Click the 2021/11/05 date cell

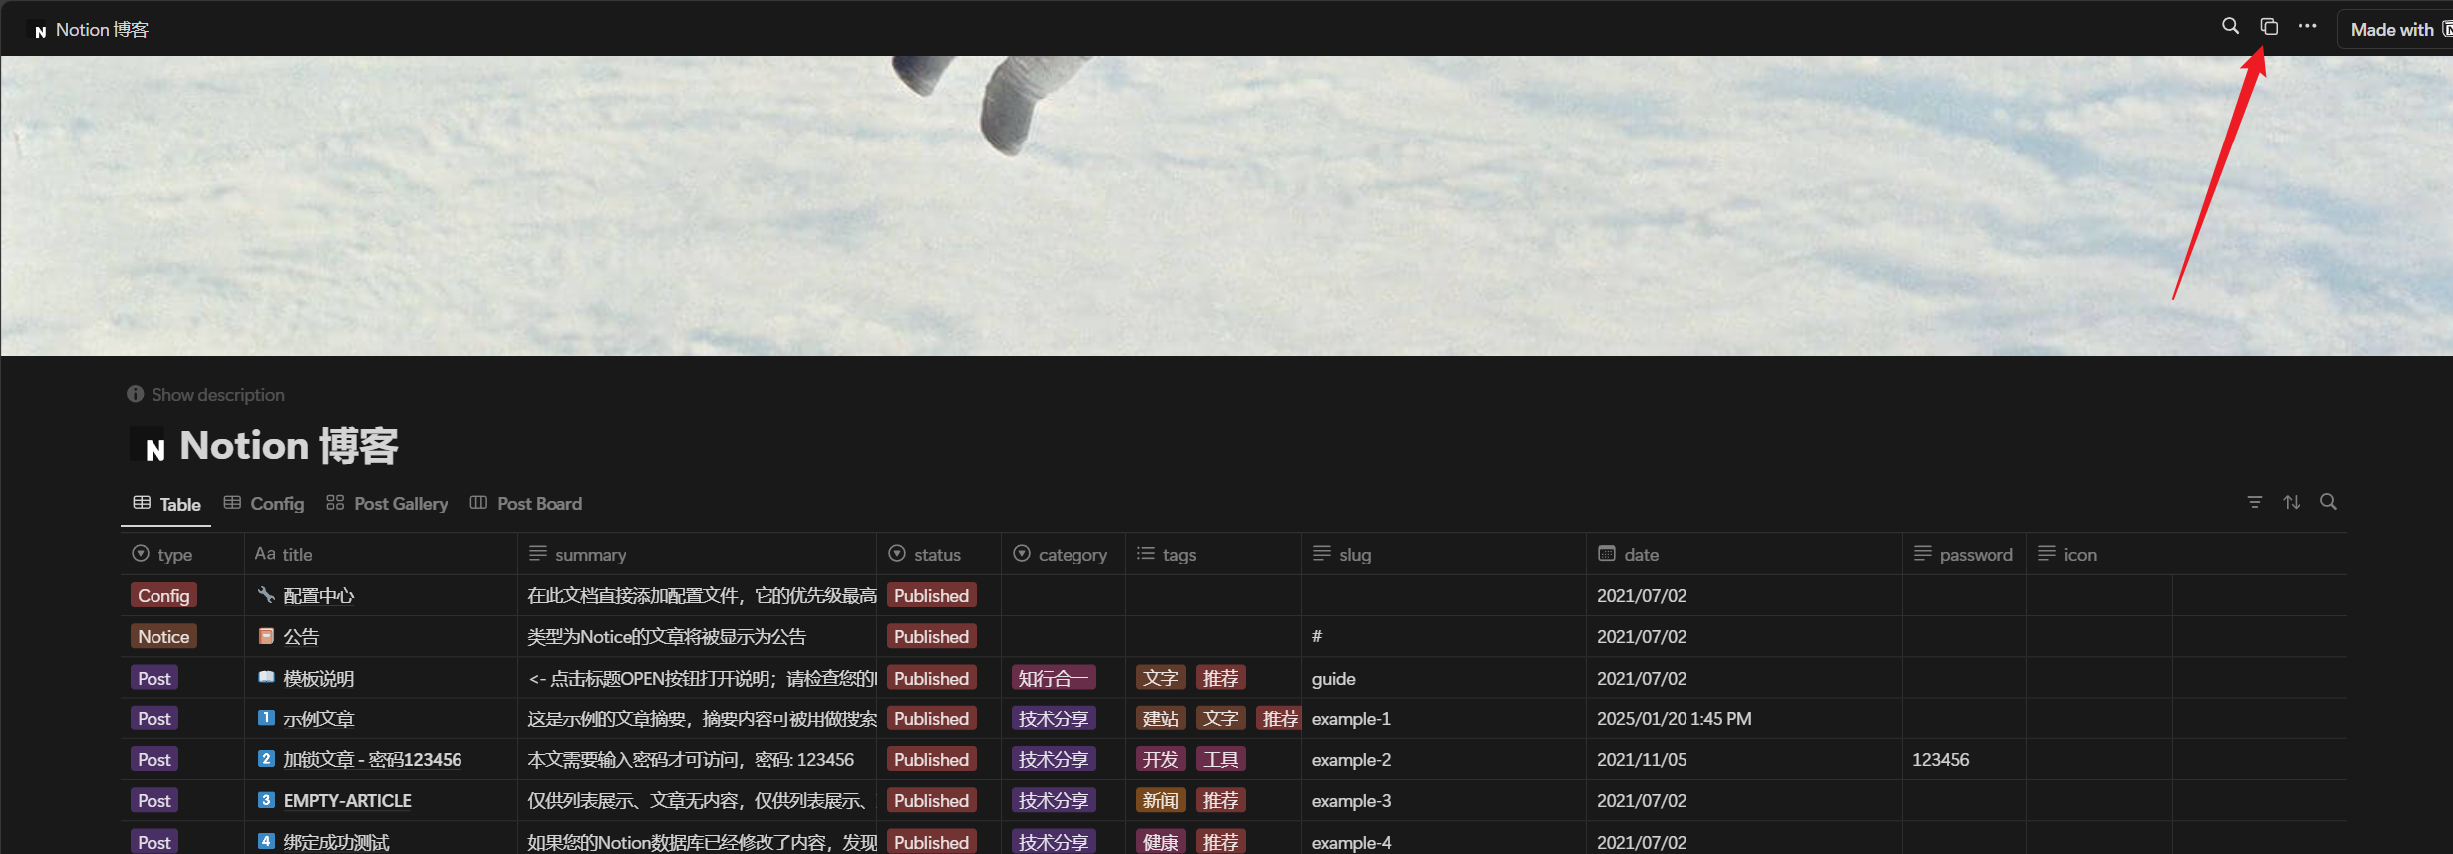pyautogui.click(x=1744, y=759)
